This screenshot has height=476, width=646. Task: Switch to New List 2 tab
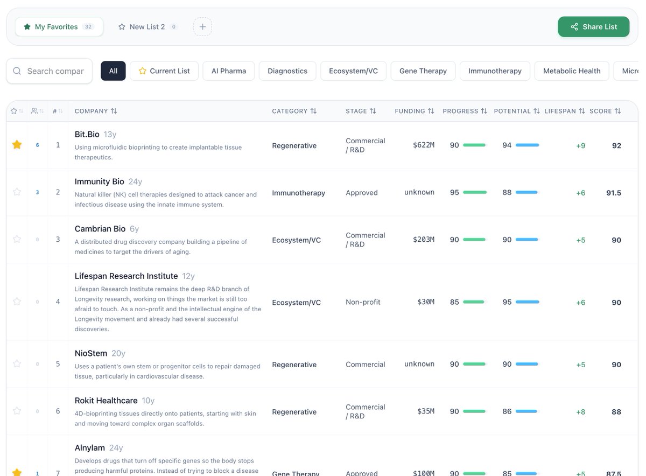point(148,27)
